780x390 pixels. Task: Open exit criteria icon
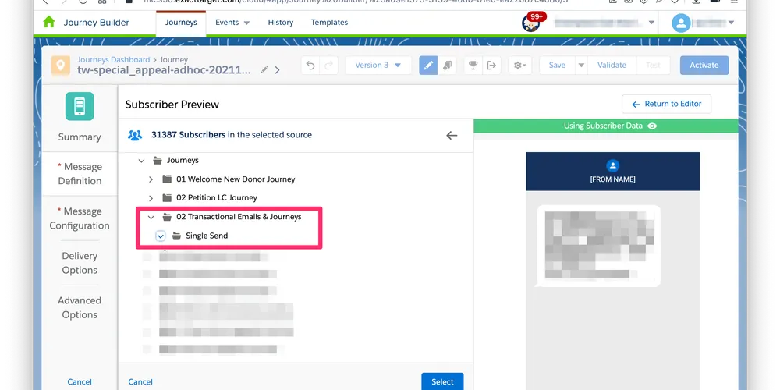(492, 66)
